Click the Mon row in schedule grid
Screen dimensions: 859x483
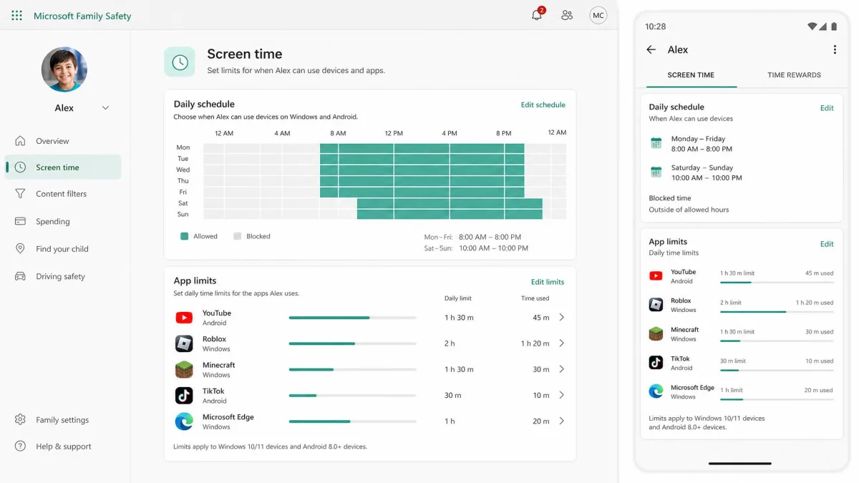click(x=384, y=148)
